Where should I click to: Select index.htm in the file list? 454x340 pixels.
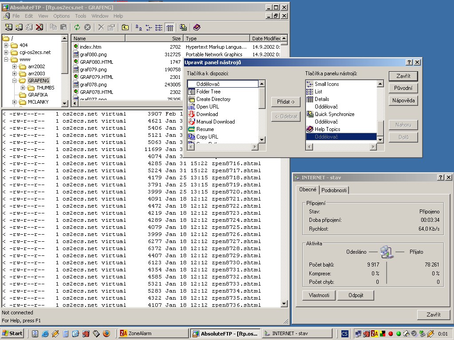pyautogui.click(x=90, y=47)
